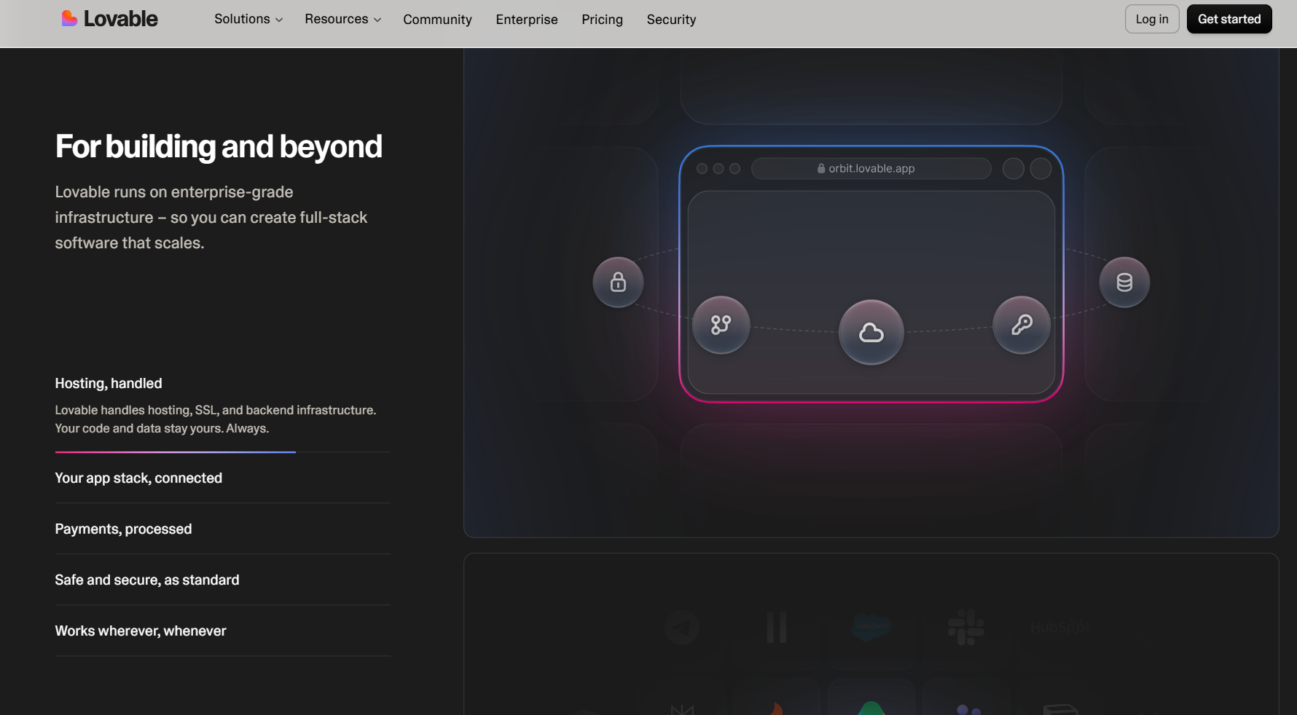Click the gradient progress bar under Hosting

(x=176, y=452)
